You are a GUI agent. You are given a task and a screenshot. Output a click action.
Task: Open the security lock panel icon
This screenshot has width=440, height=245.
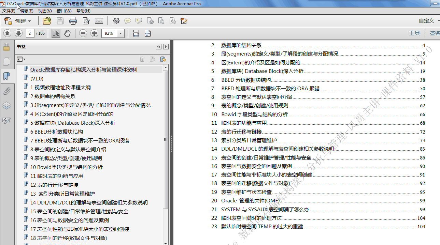coord(6,47)
